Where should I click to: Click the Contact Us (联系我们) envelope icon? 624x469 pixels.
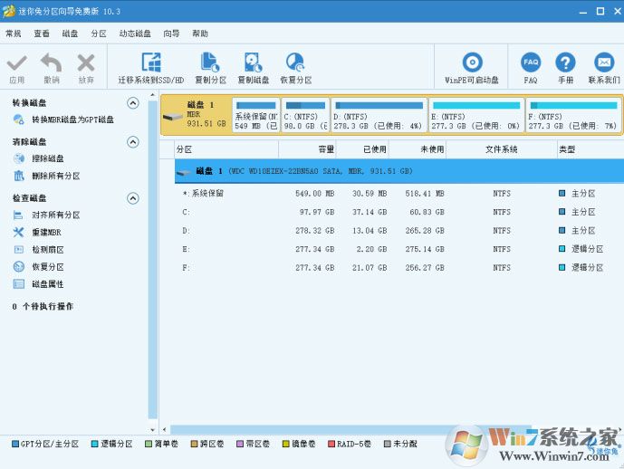603,63
